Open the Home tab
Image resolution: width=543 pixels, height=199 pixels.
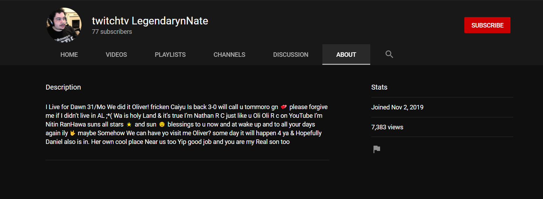tap(69, 54)
